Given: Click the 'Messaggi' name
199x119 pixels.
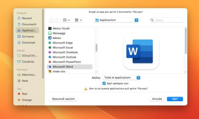Looking at the screenshot, I should coord(59,33).
